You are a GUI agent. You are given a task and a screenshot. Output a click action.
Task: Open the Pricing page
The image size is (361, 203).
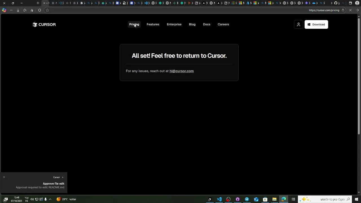[134, 25]
